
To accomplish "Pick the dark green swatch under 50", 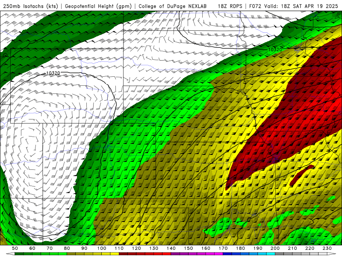I will [x=19, y=254].
